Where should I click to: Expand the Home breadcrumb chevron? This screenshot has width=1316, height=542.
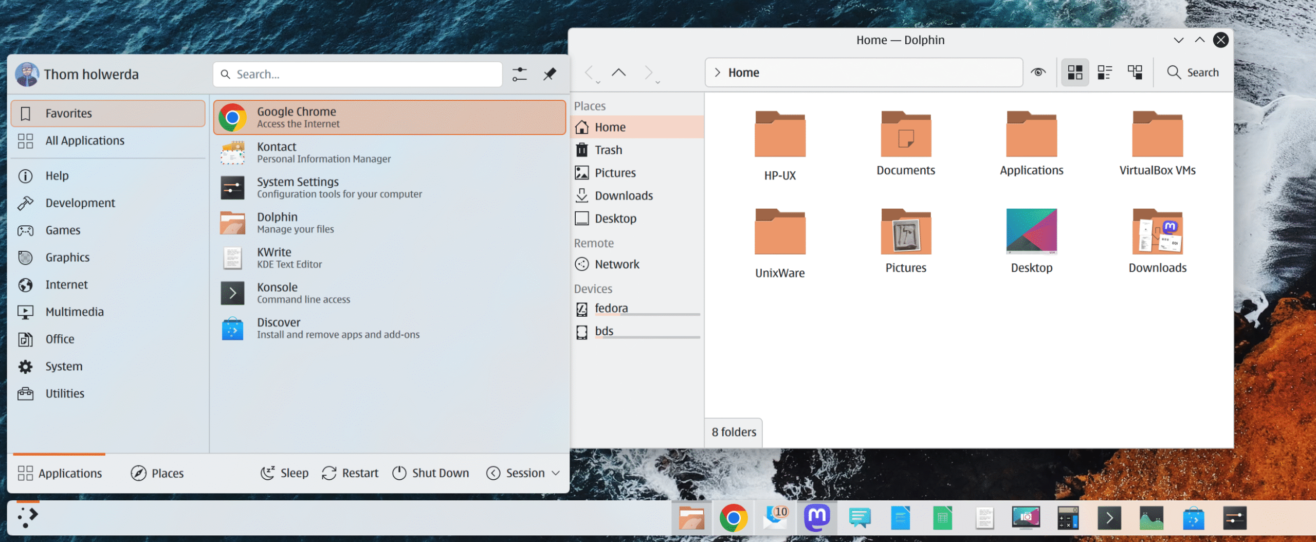(718, 73)
